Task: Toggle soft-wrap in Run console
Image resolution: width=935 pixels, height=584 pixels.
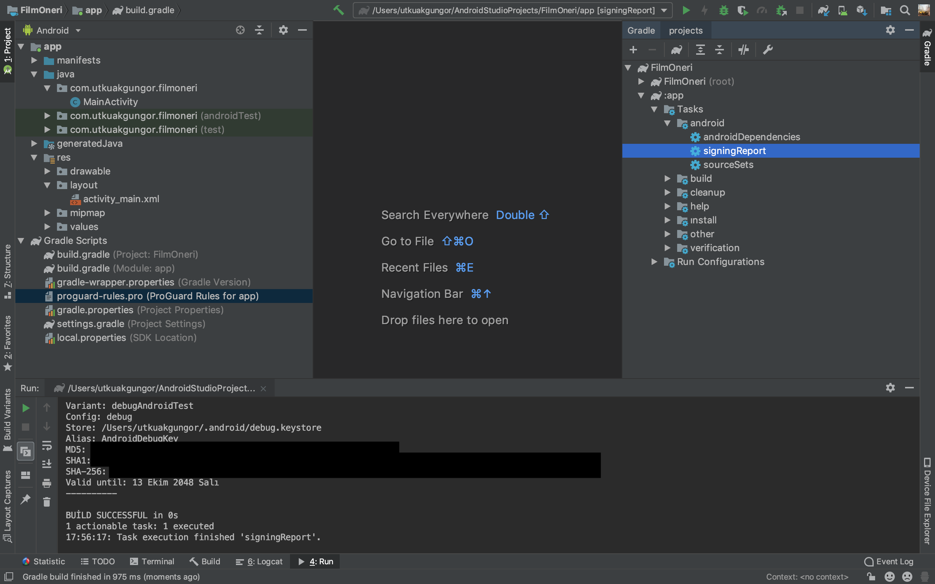Action: pyautogui.click(x=47, y=446)
